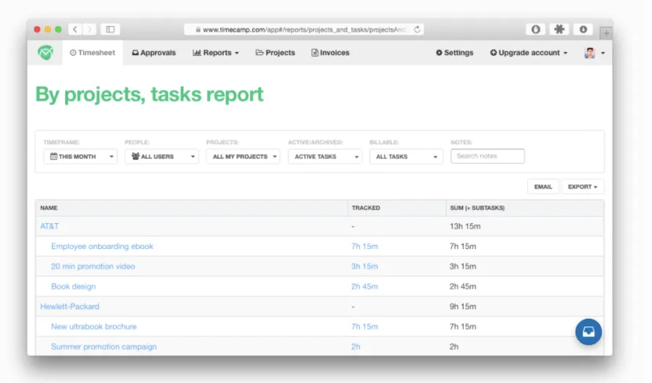652x383 pixels.
Task: Click the browser sidebar toggle icon
Action: click(110, 30)
